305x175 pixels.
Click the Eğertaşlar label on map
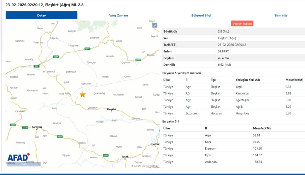click(x=86, y=84)
